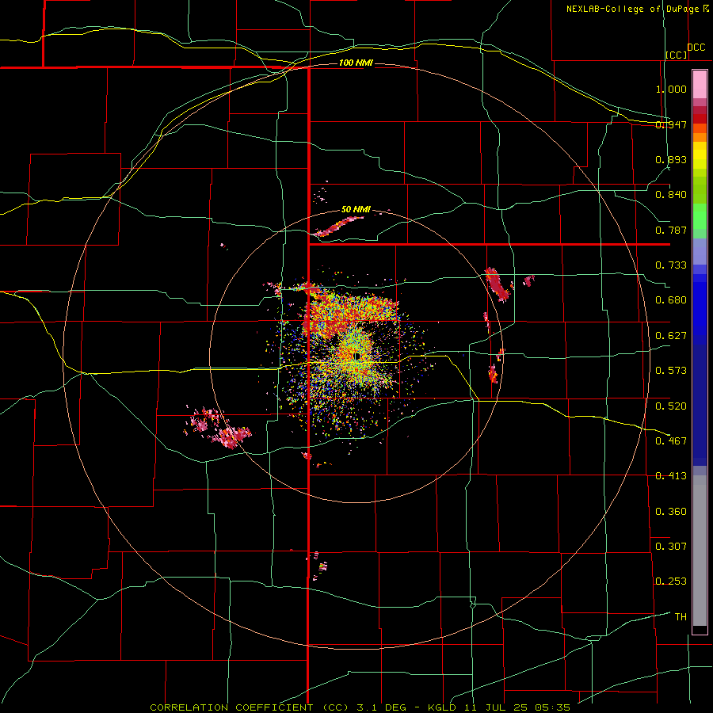Select the 0.360 color scale value

tap(671, 511)
